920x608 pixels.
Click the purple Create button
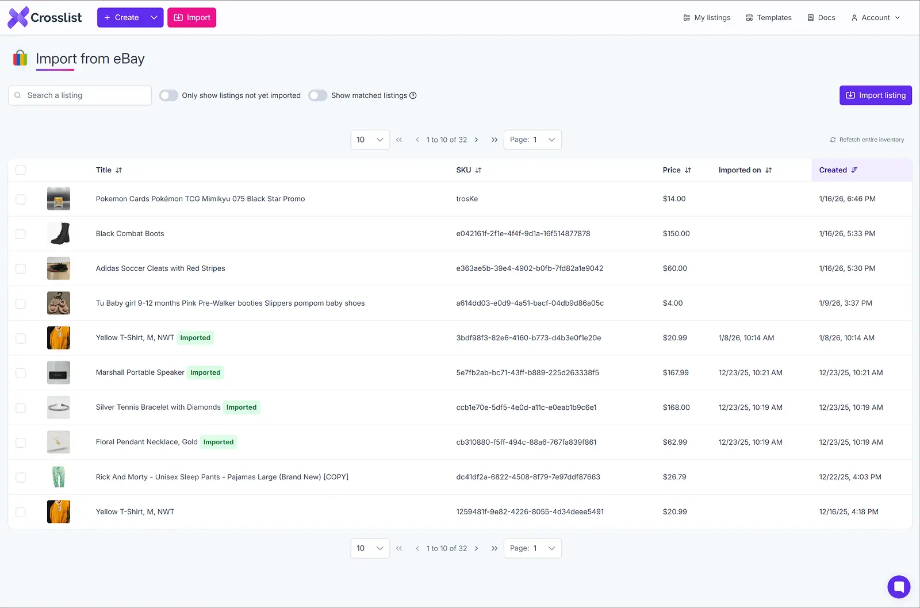point(121,17)
